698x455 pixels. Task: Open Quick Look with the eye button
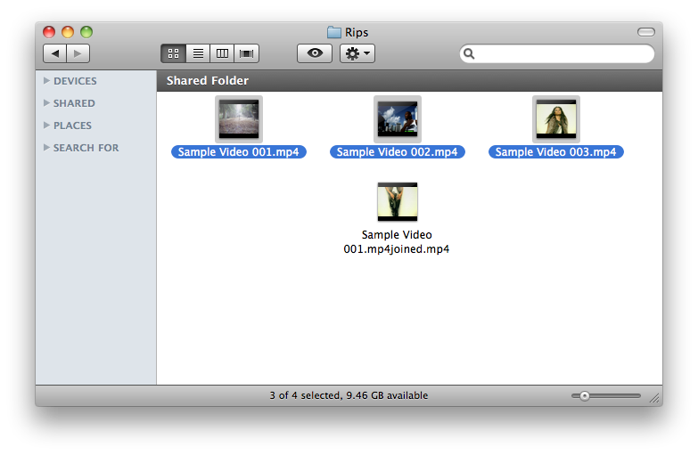(315, 53)
